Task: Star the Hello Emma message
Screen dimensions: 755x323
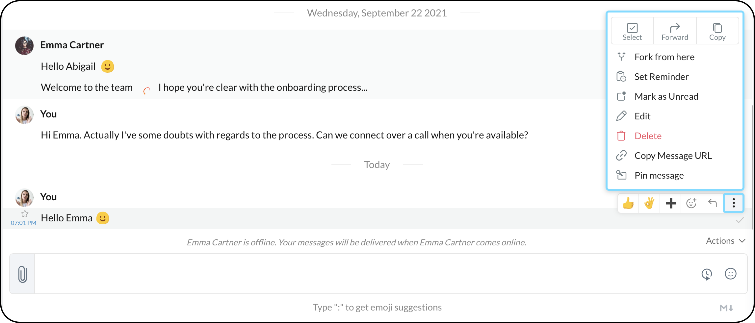Action: click(x=25, y=214)
